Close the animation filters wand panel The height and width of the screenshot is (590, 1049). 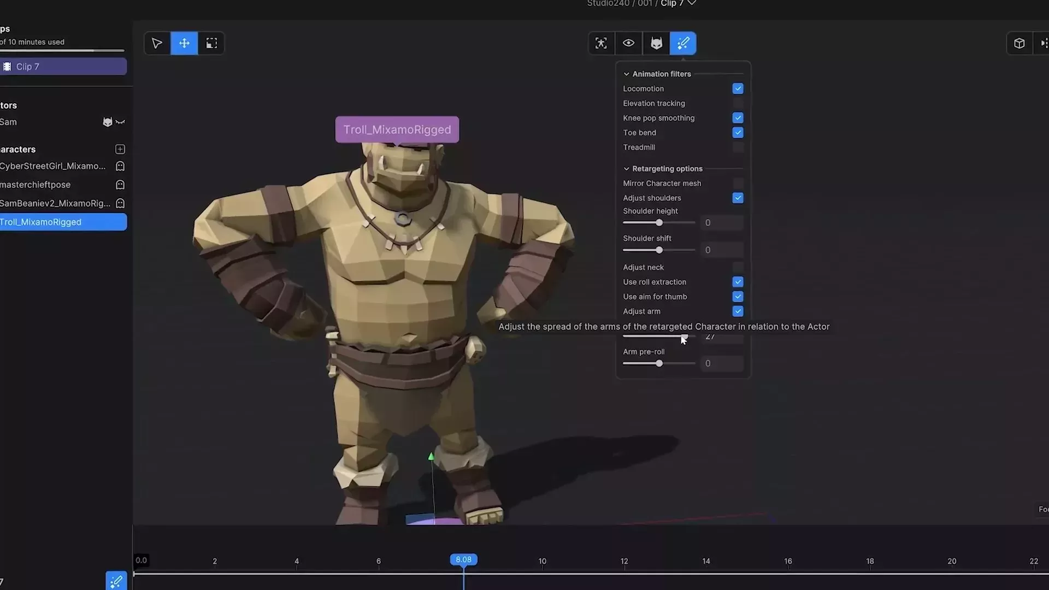click(683, 43)
